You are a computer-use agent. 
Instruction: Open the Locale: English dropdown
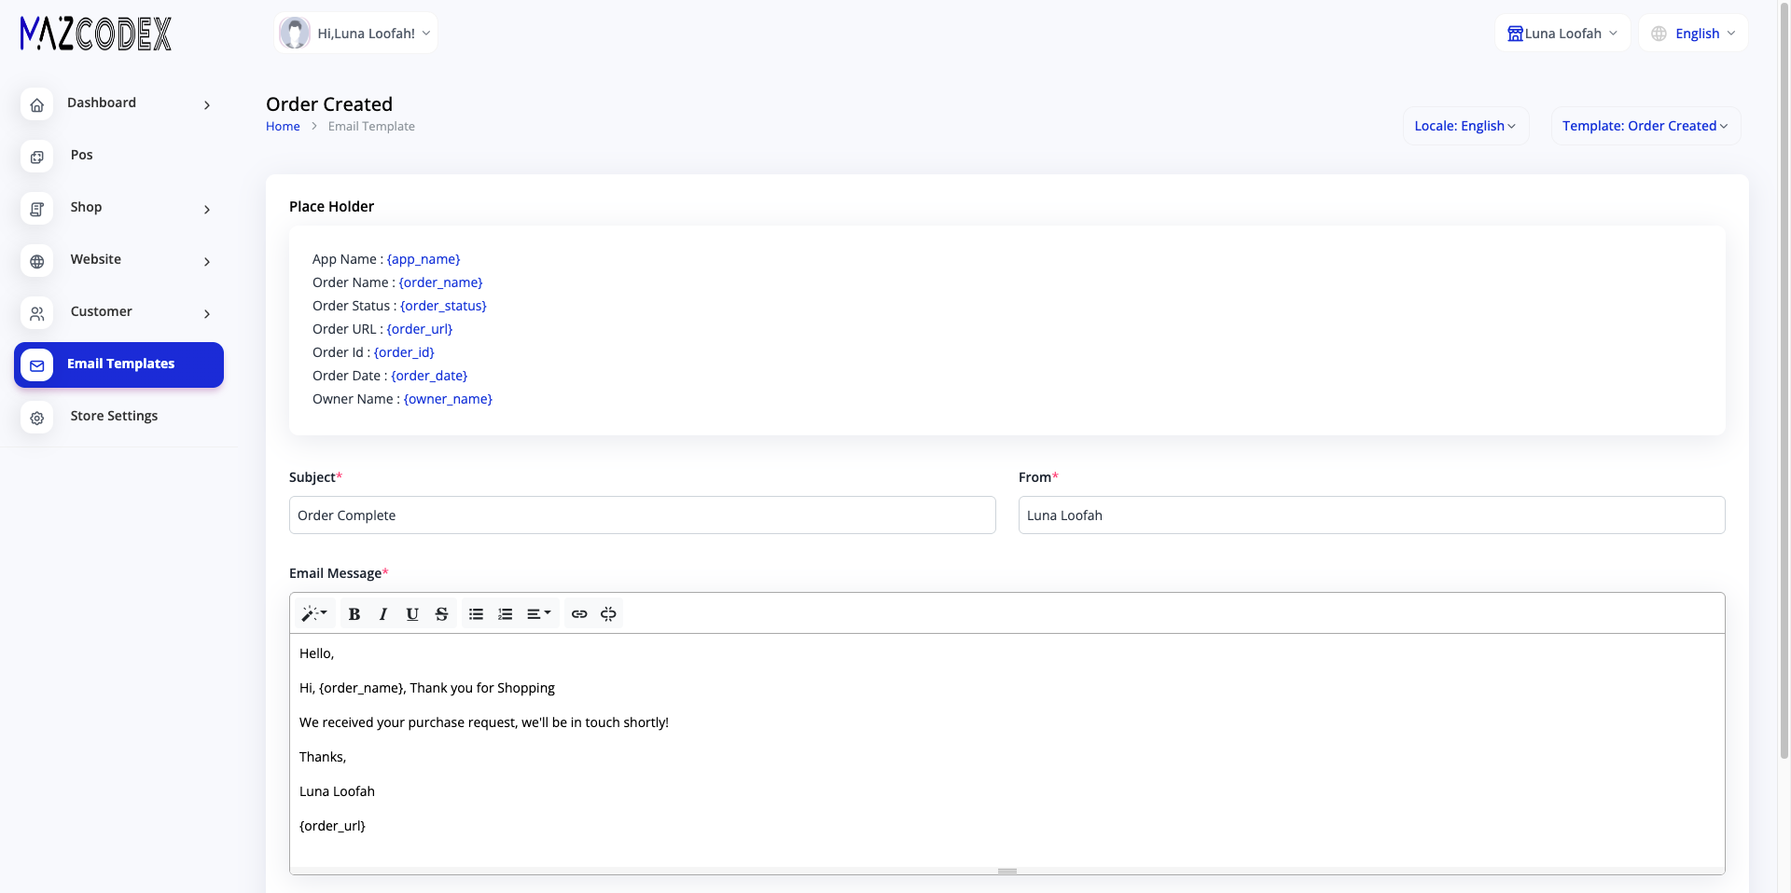tap(1465, 126)
